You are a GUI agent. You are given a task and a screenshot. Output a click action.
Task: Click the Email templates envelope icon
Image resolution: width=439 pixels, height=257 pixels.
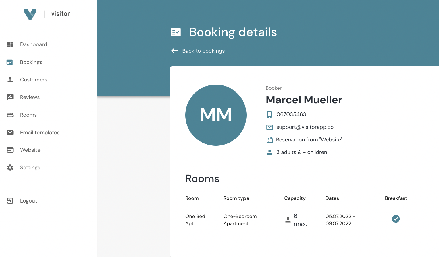pos(10,133)
